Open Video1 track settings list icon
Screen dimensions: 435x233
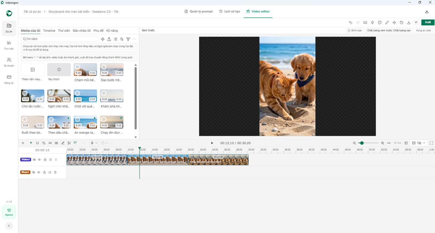coord(51,159)
